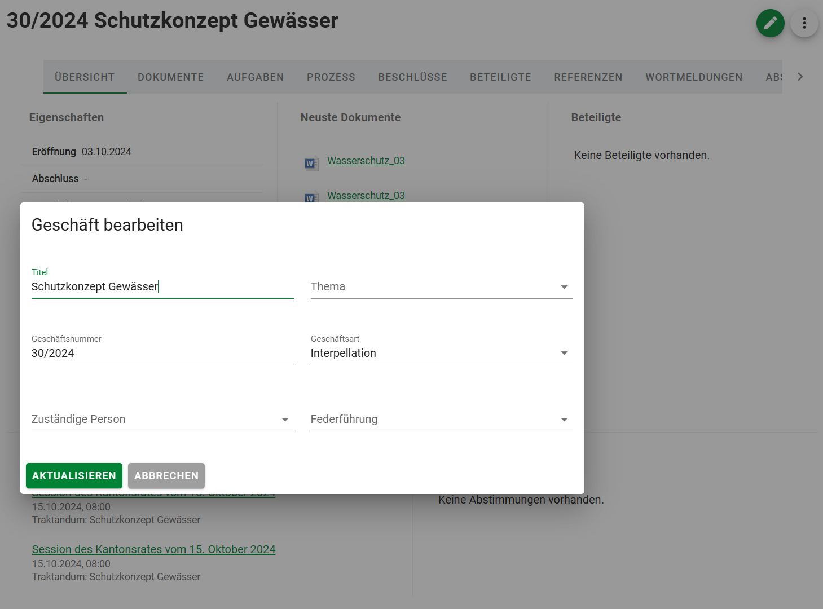The image size is (823, 609).
Task: Switch to the Dokumente tab
Action: pyautogui.click(x=170, y=77)
